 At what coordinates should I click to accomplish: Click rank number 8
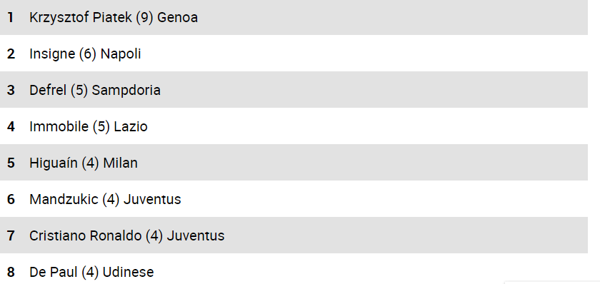coord(11,272)
